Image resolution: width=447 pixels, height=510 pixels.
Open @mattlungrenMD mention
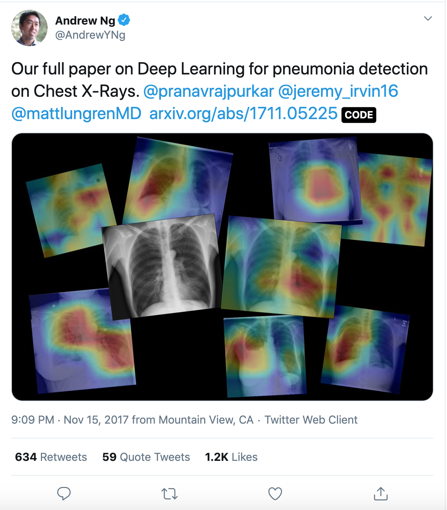[76, 114]
